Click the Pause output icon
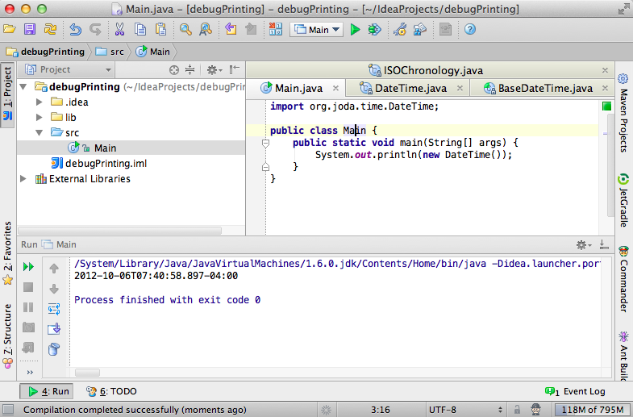The image size is (633, 417). coord(28,307)
